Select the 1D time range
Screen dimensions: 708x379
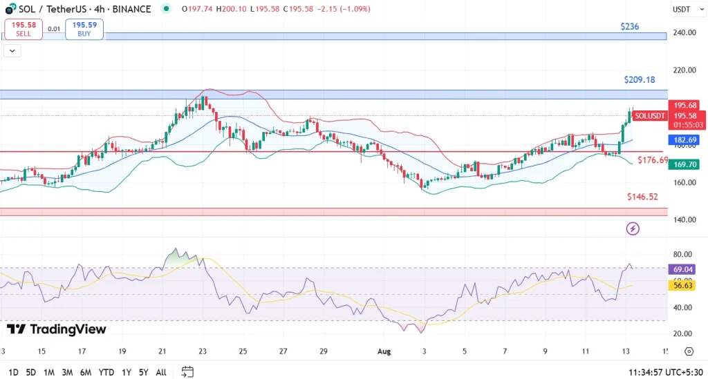click(12, 372)
